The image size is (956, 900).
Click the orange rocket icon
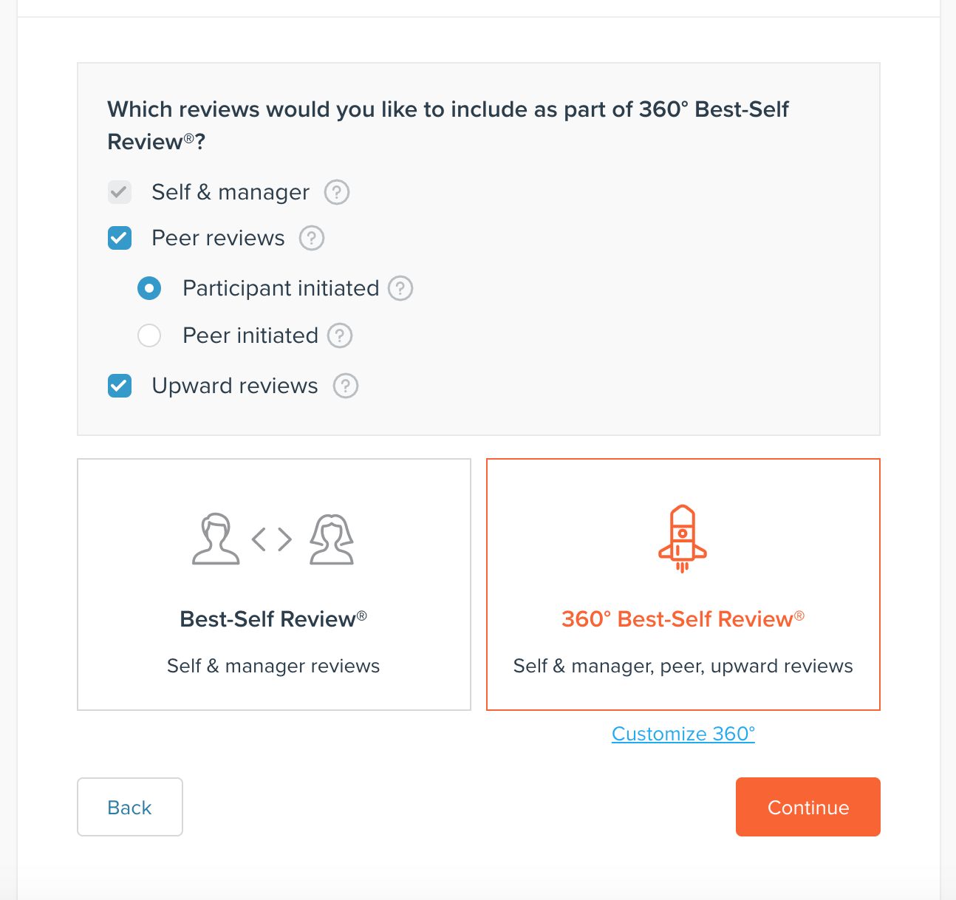pos(683,539)
